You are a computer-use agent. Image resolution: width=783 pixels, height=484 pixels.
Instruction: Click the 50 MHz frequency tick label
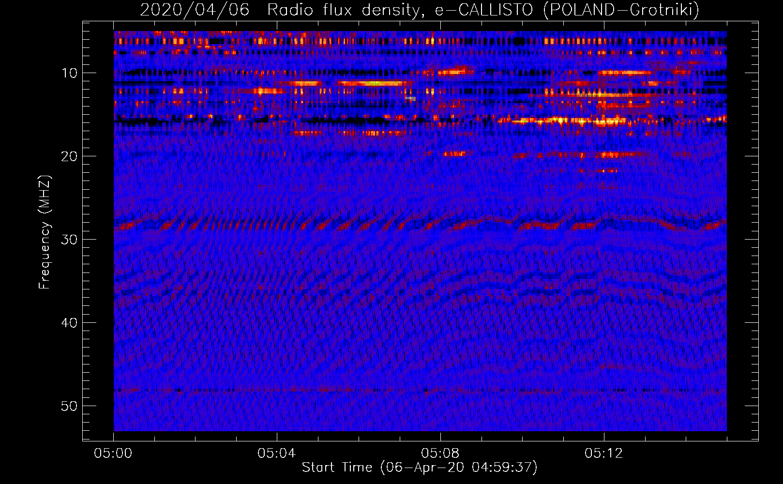[x=70, y=406]
